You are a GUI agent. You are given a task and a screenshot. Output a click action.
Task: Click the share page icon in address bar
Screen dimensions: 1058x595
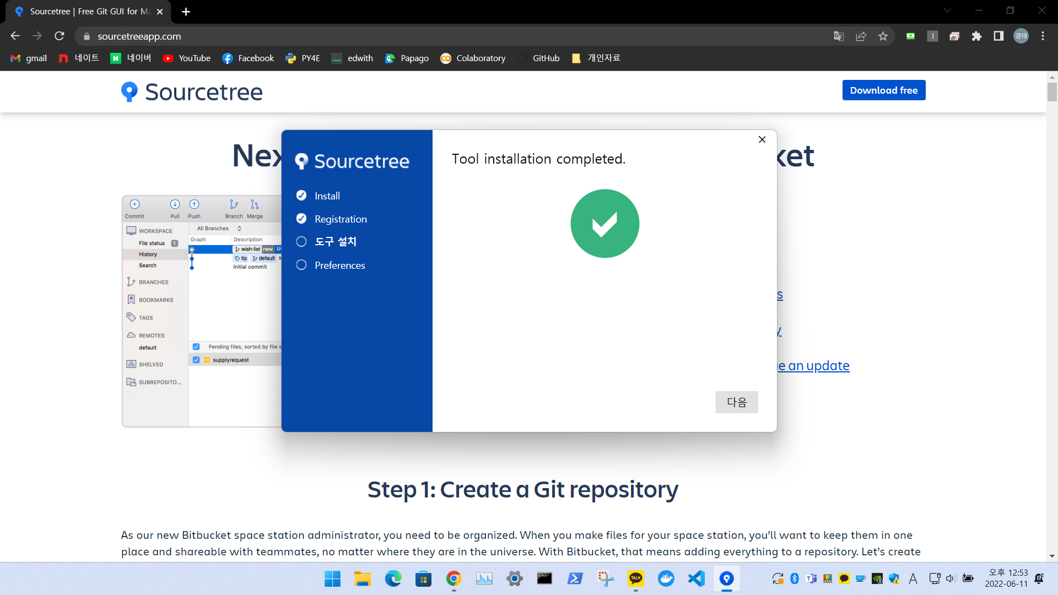[861, 36]
